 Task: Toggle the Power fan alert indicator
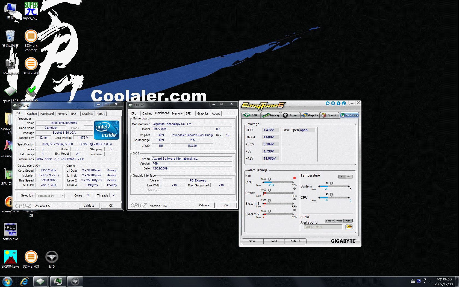[295, 189]
